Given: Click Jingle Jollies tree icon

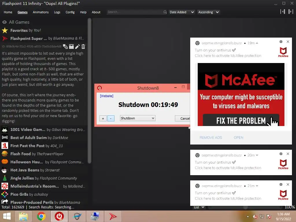Looking at the screenshot, I should point(5,178).
